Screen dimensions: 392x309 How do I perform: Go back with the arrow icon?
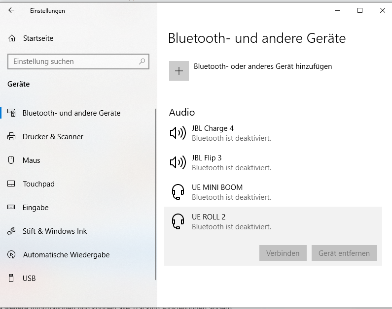point(11,10)
